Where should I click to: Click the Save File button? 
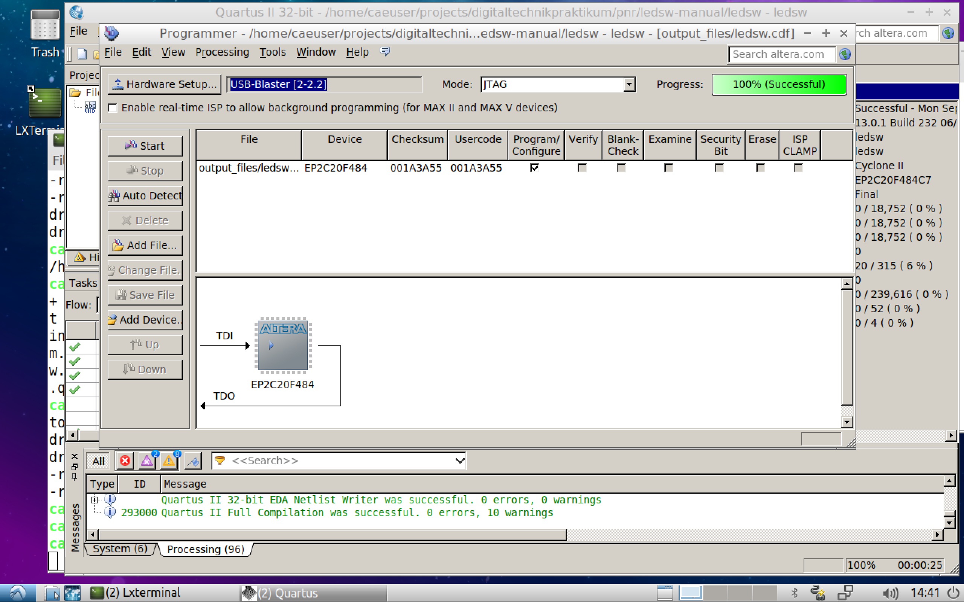[x=145, y=295]
